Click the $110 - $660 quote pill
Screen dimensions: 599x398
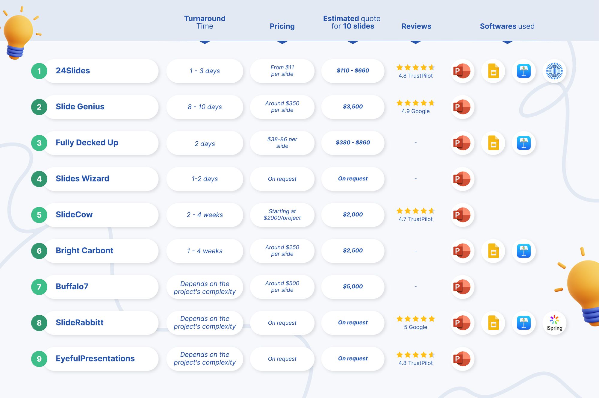(x=353, y=71)
